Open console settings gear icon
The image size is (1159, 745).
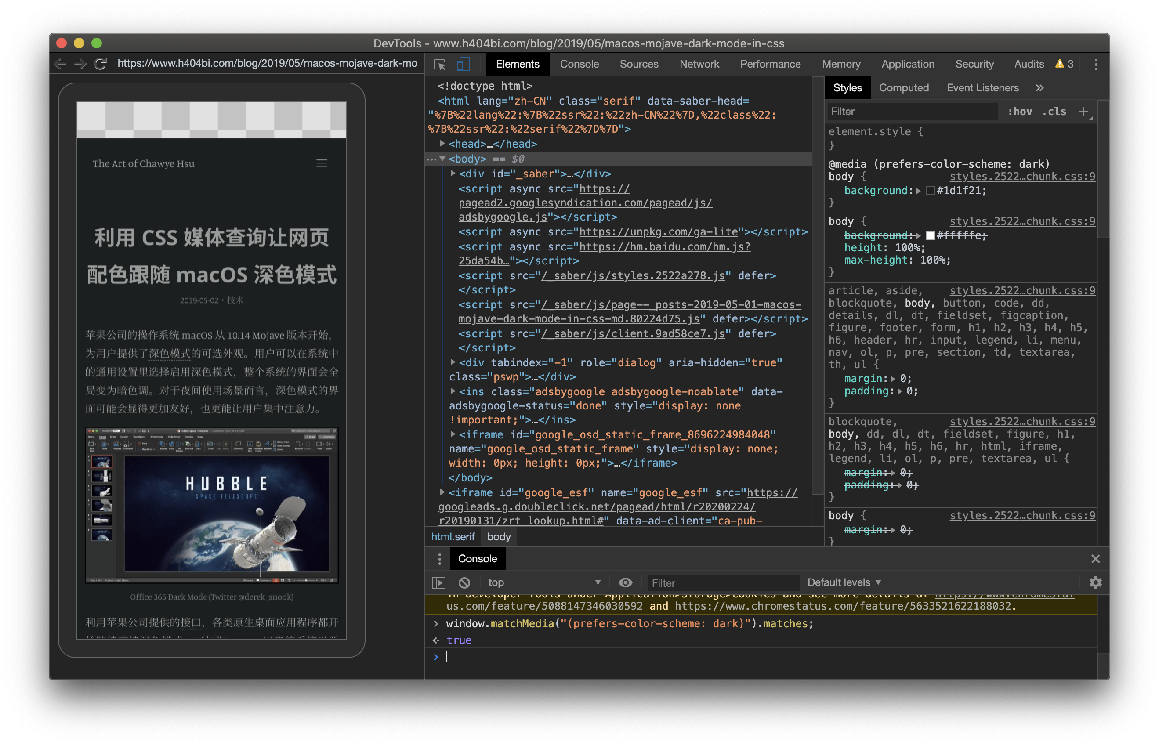1096,582
